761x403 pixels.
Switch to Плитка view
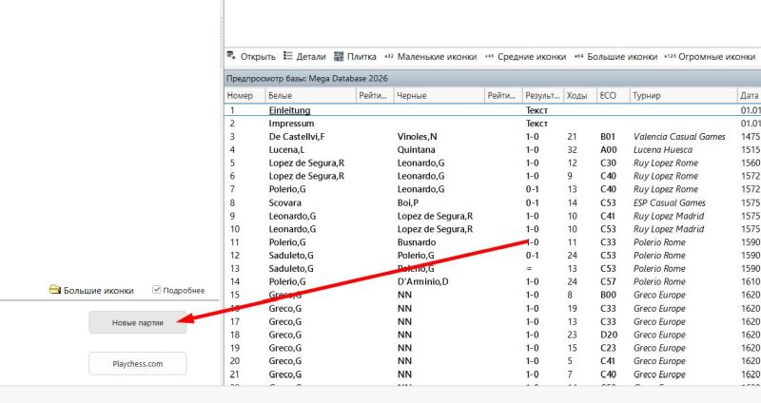pyautogui.click(x=355, y=56)
